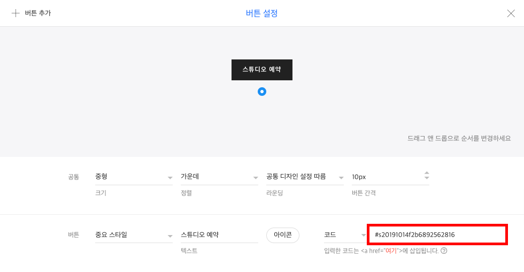Click the red 여기 link text
Screen dimensions: 524x272
click(x=391, y=251)
